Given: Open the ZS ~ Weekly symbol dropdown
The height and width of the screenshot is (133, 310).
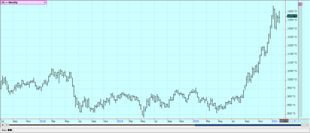Looking at the screenshot, I should (23, 2).
